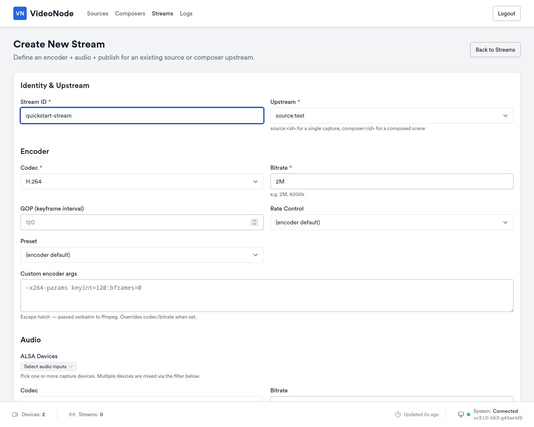
Task: Click the broadcast icon beside Streams count
Action: (x=72, y=414)
